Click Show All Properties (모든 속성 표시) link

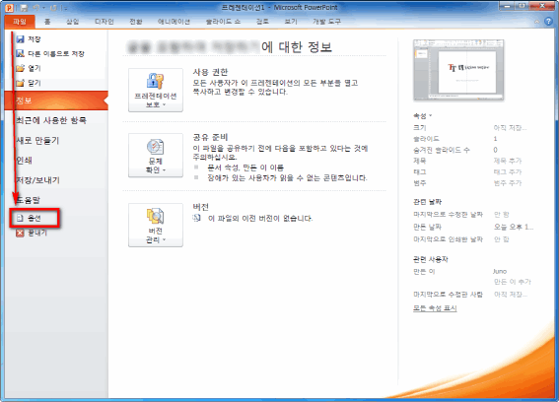tap(435, 308)
